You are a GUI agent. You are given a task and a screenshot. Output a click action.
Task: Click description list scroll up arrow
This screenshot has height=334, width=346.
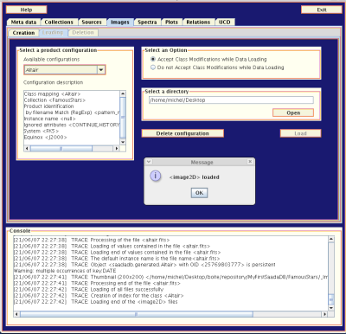coord(123,93)
